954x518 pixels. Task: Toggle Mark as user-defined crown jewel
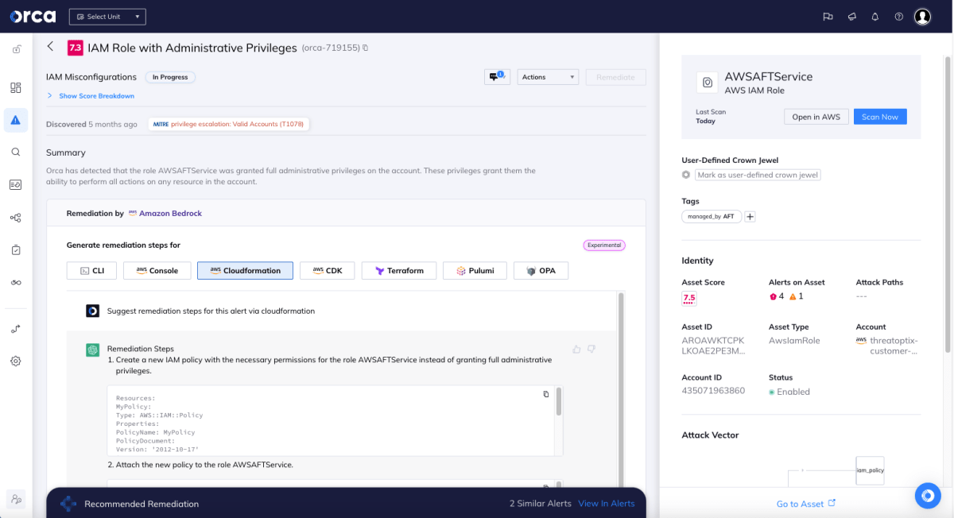point(686,175)
